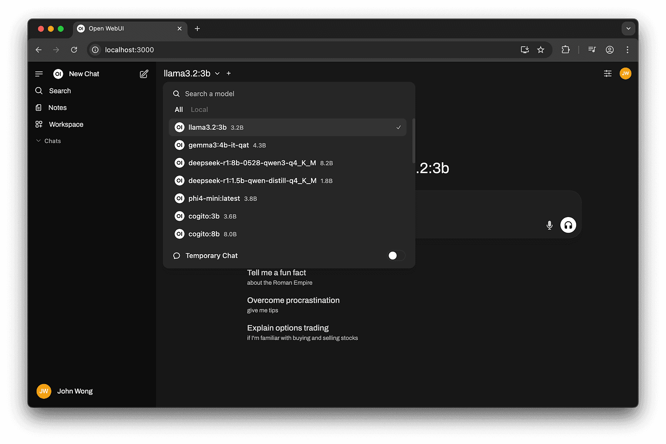Choose deepseek-r1:1.5b-qwen-distill-q4_K_M model
Viewport: 666px width, 444px height.
pos(287,180)
